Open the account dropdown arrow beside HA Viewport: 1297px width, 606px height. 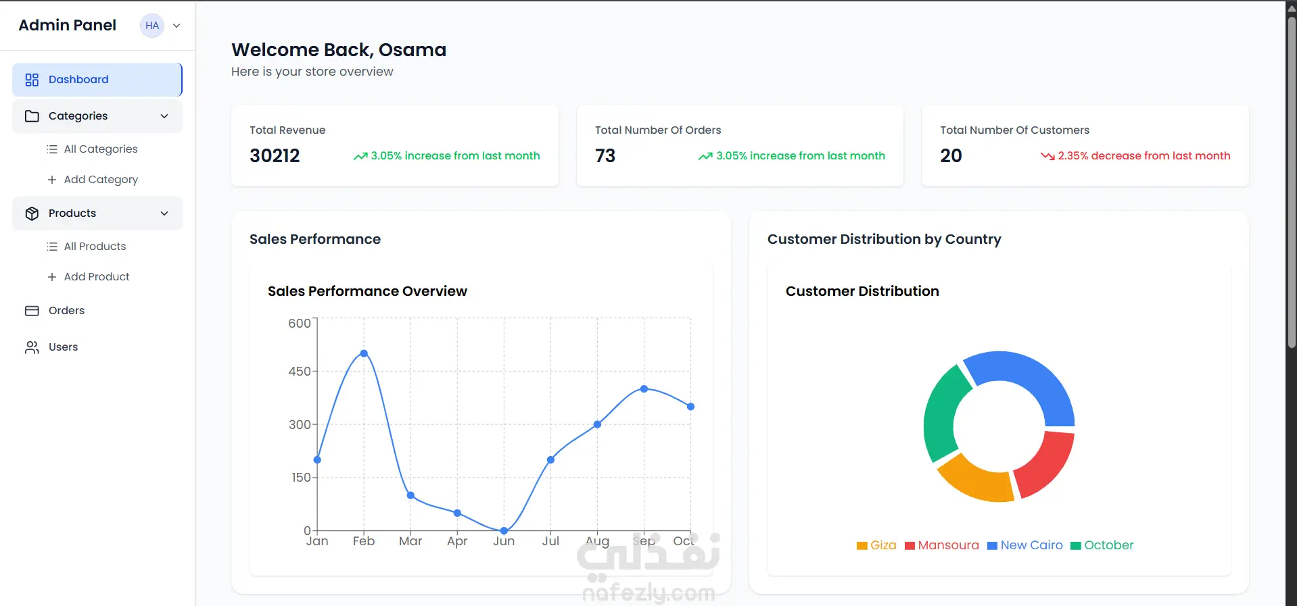tap(176, 26)
